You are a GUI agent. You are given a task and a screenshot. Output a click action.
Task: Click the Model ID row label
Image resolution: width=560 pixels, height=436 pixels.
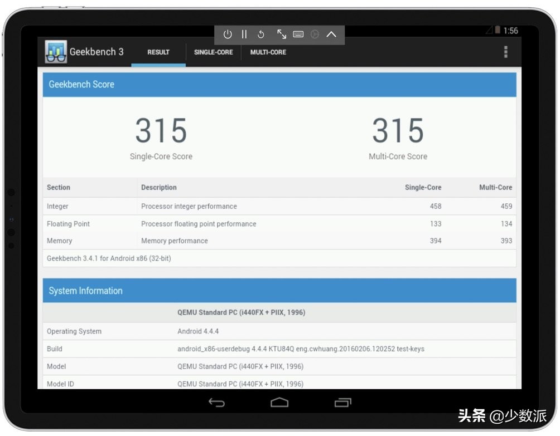pyautogui.click(x=60, y=384)
